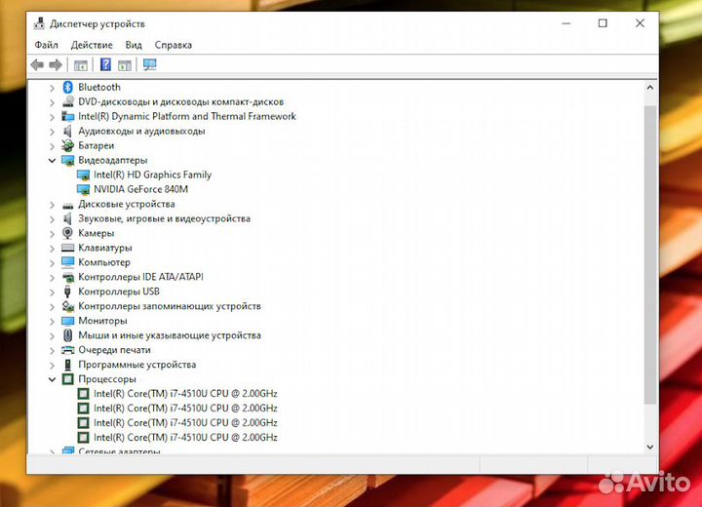The height and width of the screenshot is (507, 702).
Task: Collapse the Видеоадаптеры node
Action: click(x=52, y=160)
